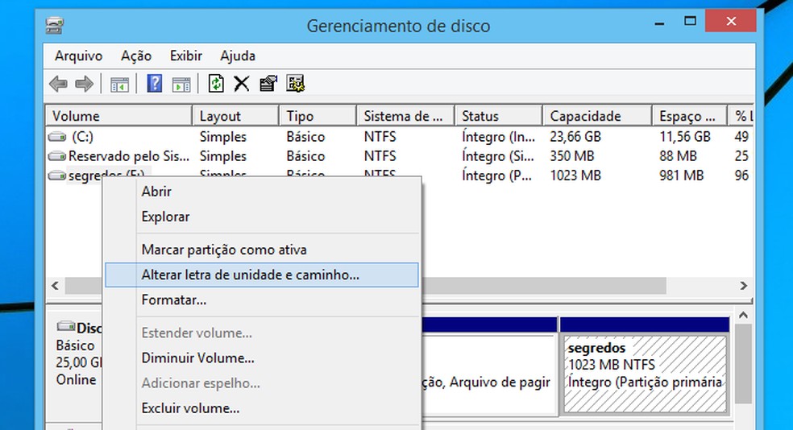Click the 1023 MB capacity cell
Image resolution: width=793 pixels, height=430 pixels.
pyautogui.click(x=575, y=176)
